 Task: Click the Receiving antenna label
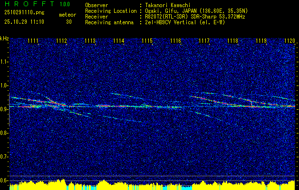109,22
